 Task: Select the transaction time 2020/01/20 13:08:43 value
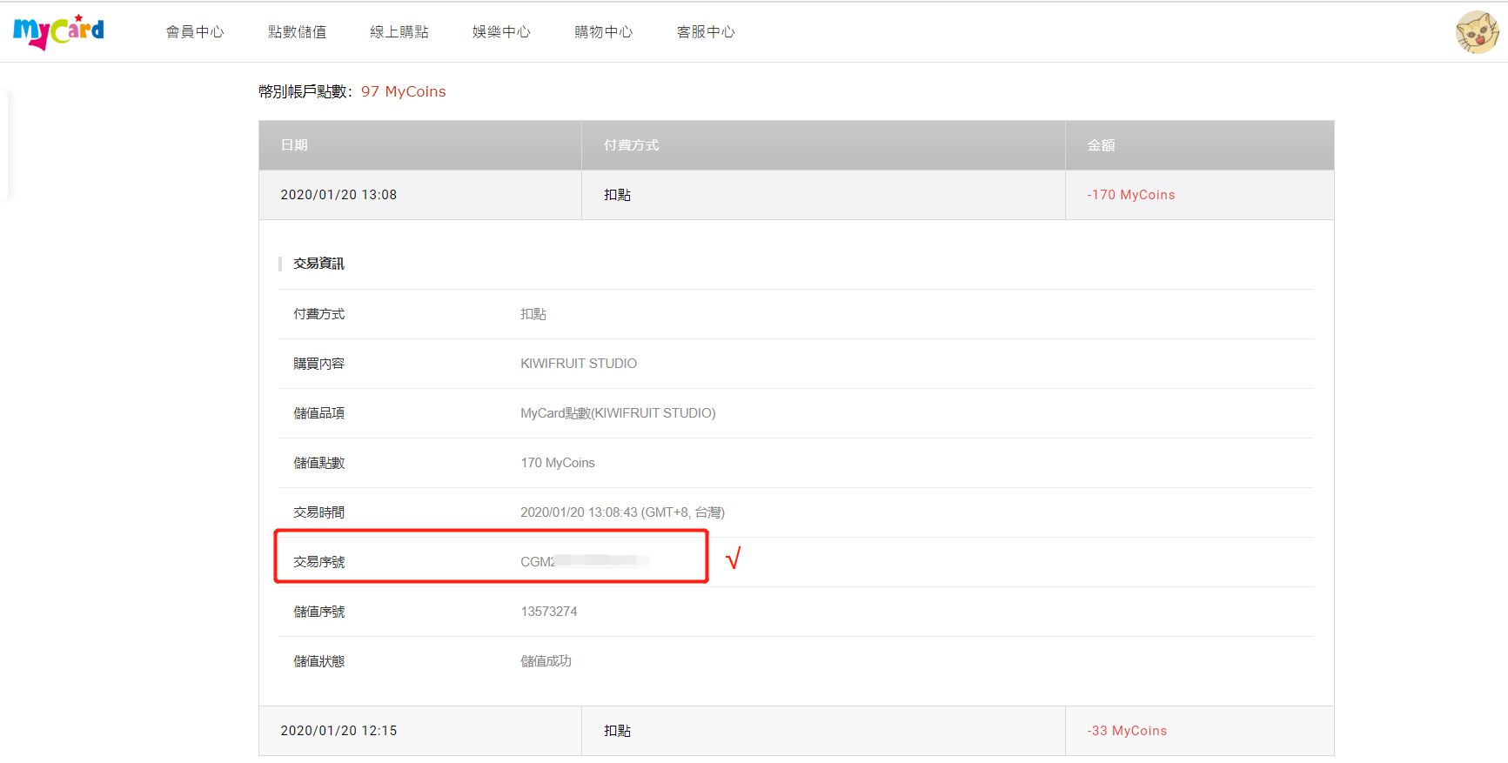point(622,512)
